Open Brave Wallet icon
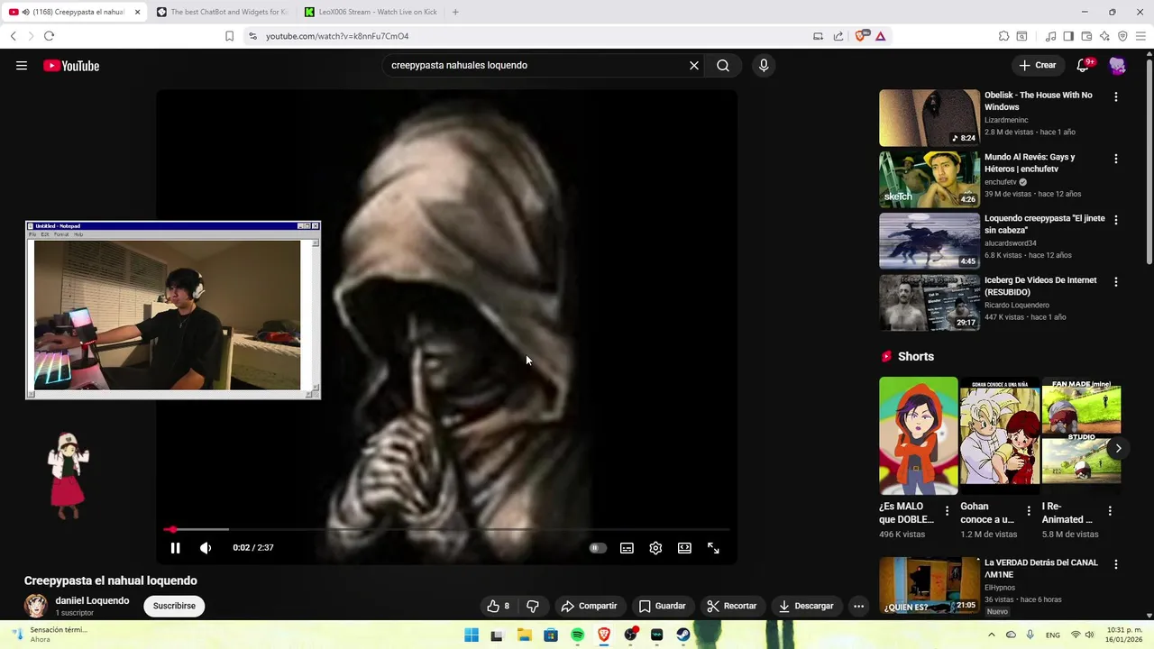This screenshot has width=1154, height=649. (1086, 36)
